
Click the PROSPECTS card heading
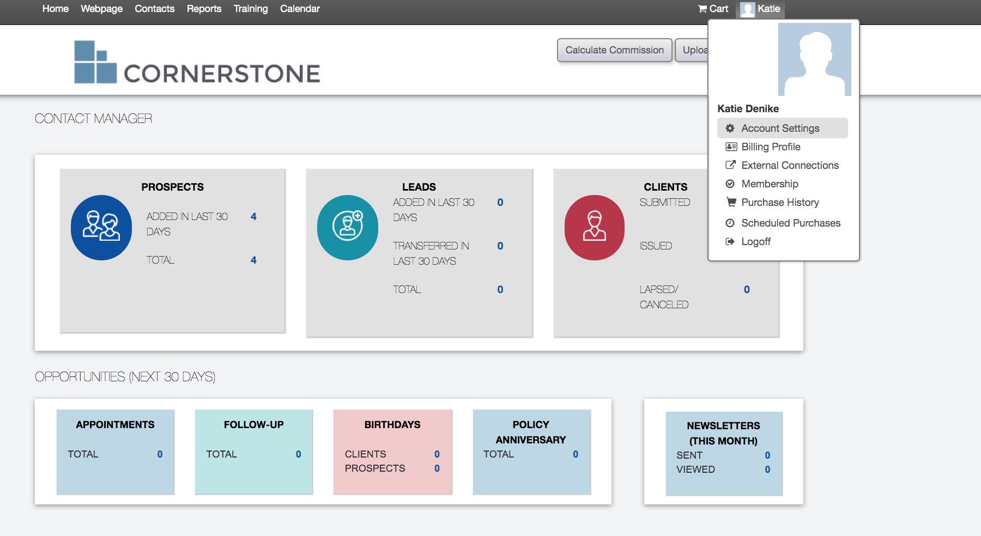coord(173,187)
